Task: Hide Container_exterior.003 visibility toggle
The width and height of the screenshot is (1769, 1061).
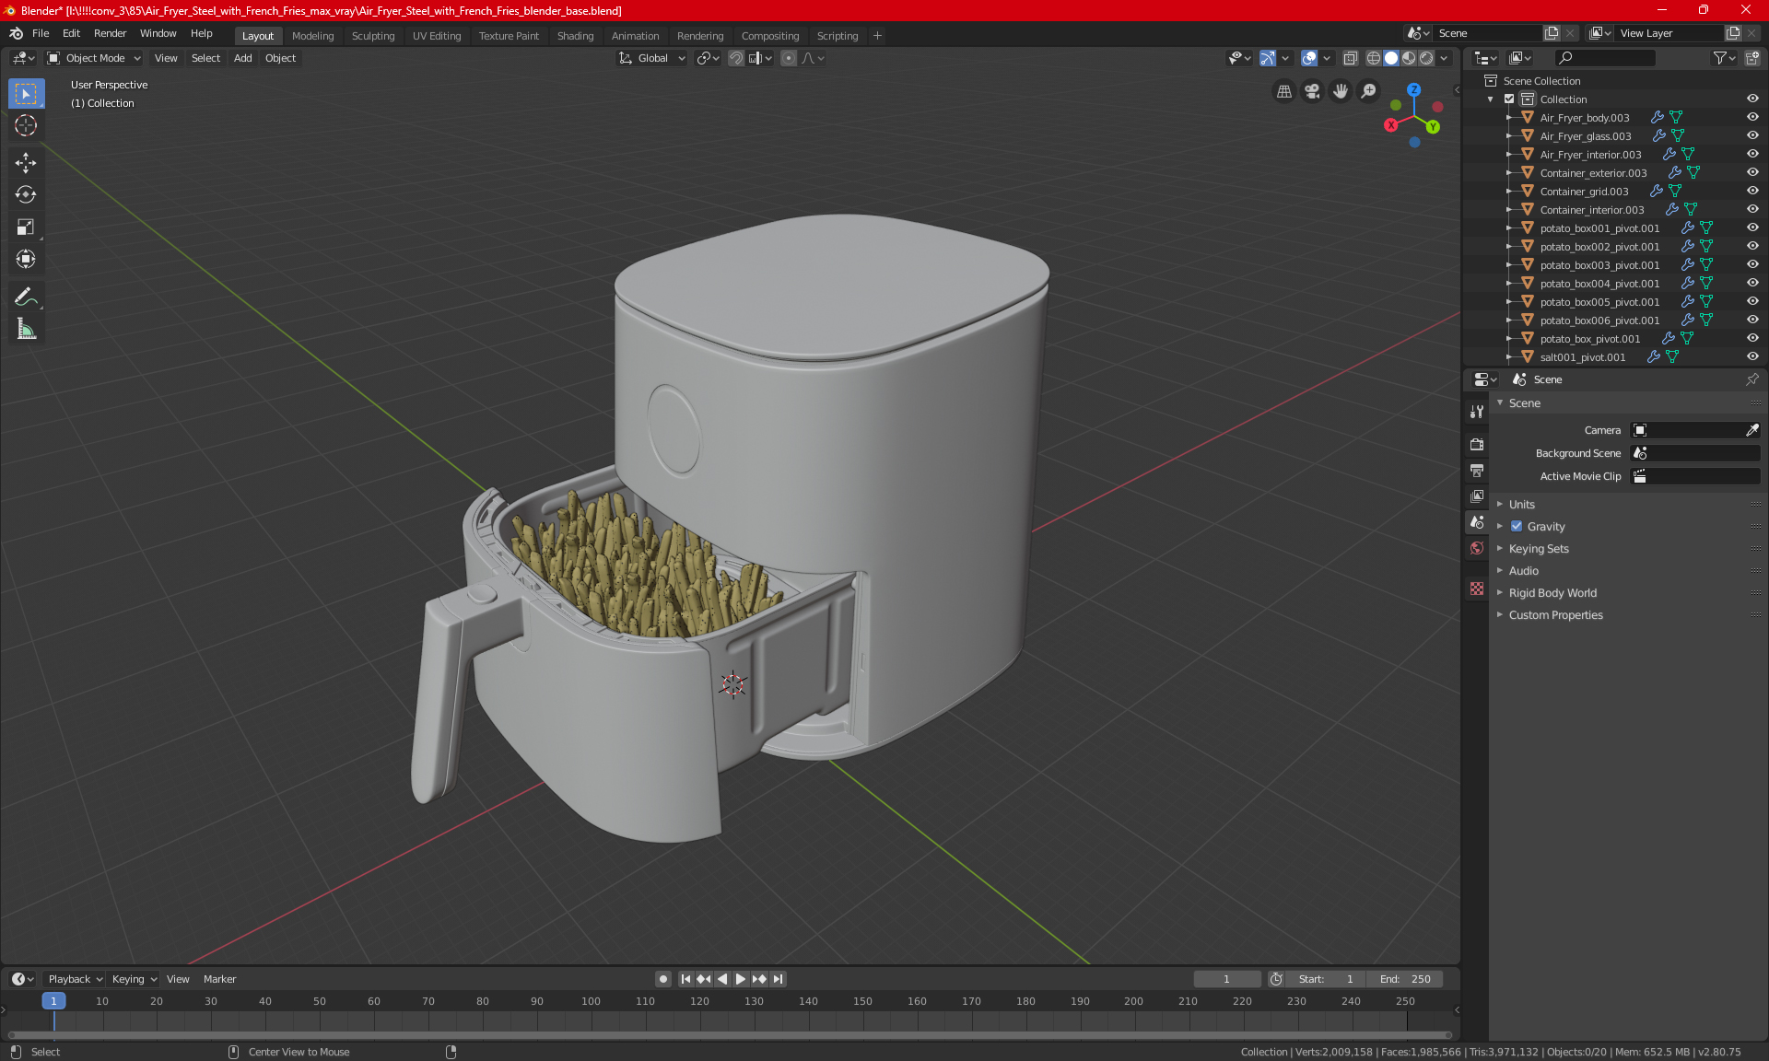Action: [x=1754, y=173]
